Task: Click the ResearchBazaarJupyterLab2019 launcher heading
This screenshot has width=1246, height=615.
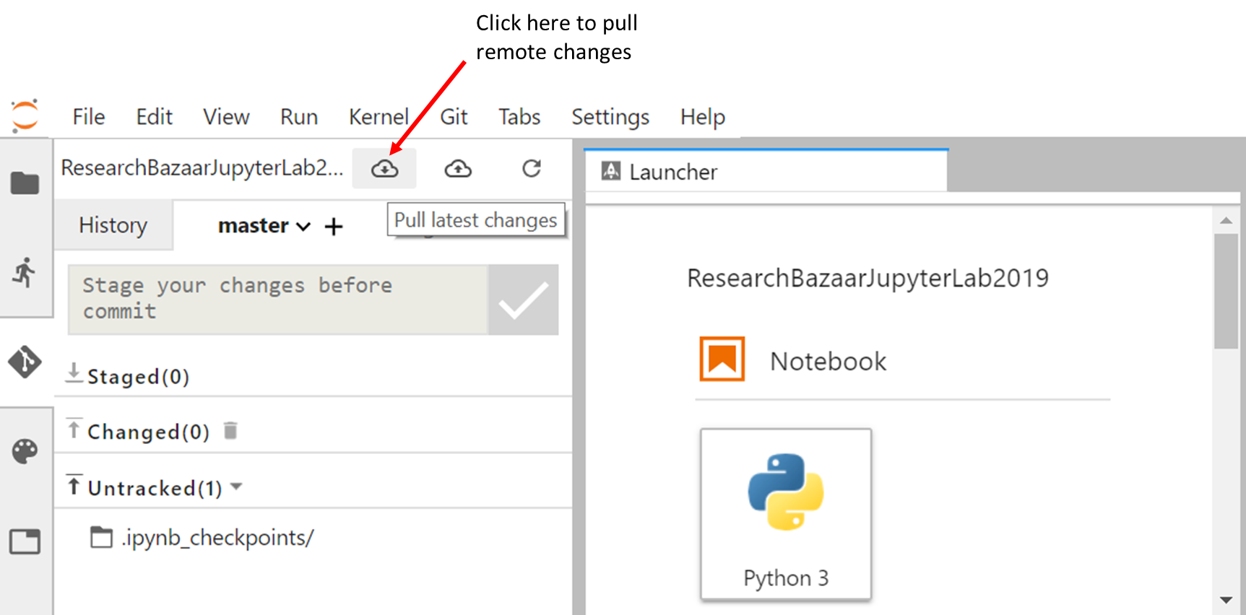Action: (868, 278)
